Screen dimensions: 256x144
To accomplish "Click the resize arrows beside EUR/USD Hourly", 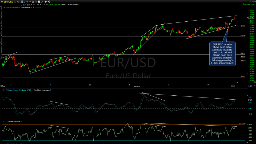I will pos(4,7).
